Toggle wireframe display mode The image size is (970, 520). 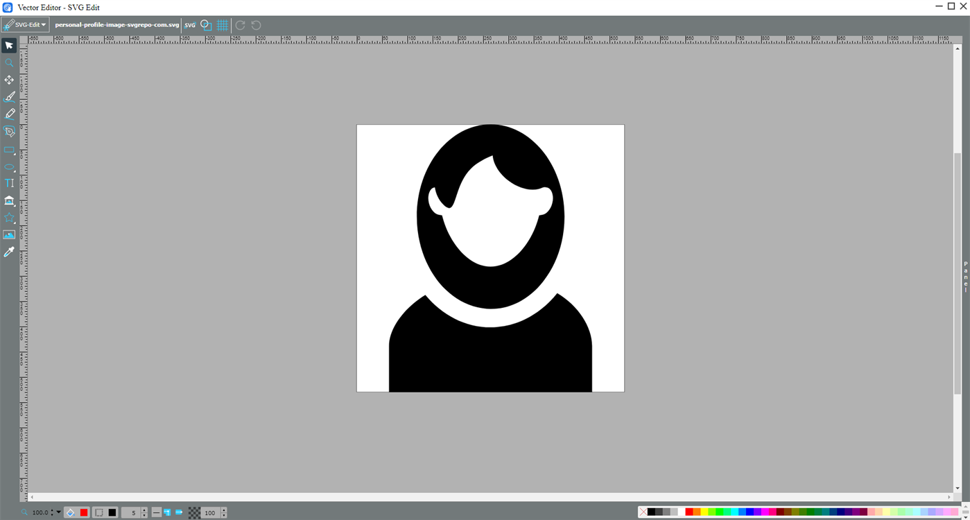(x=206, y=24)
